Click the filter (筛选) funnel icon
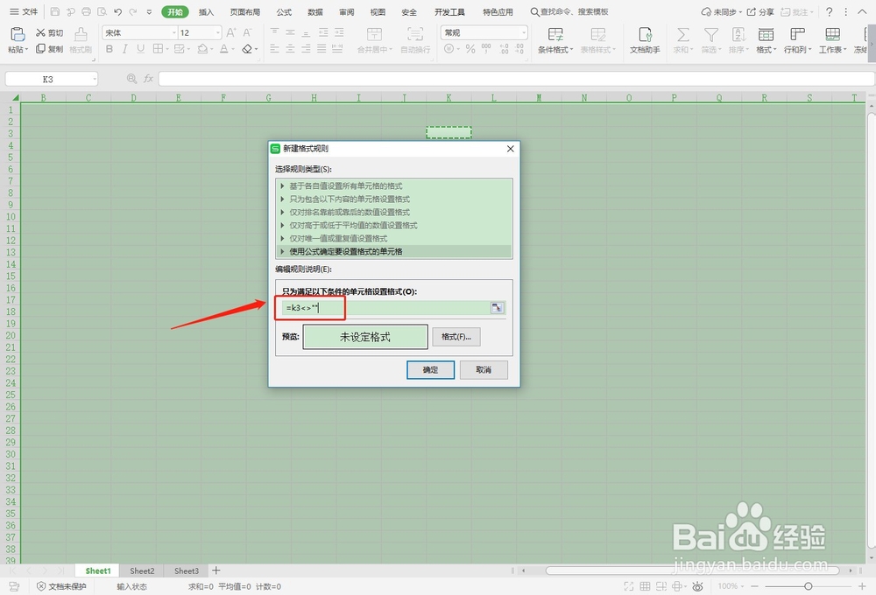 pos(710,35)
